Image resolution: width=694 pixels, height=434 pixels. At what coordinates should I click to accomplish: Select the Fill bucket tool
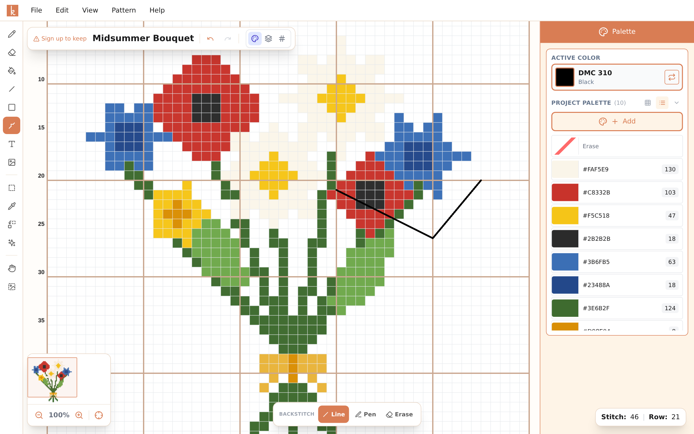[12, 71]
